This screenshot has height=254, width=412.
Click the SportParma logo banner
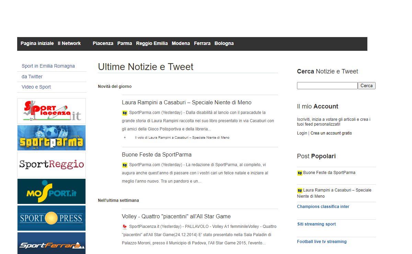point(51,138)
